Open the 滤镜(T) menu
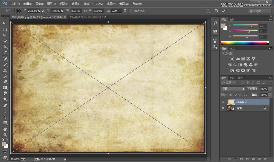Viewport: 274px width, 162px height. click(x=88, y=4)
